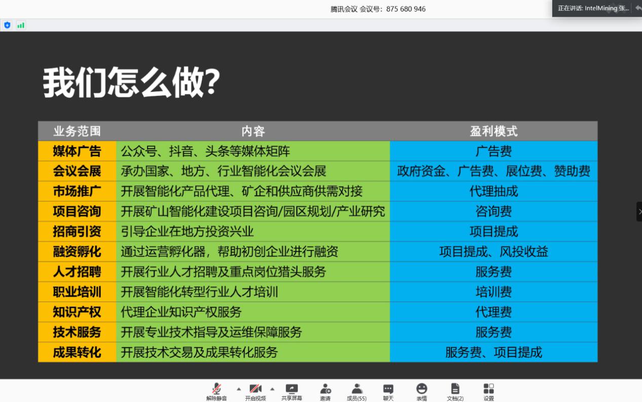Image resolution: width=642 pixels, height=402 pixels.
Task: Click the blue shield meeting security icon
Action: coord(7,25)
